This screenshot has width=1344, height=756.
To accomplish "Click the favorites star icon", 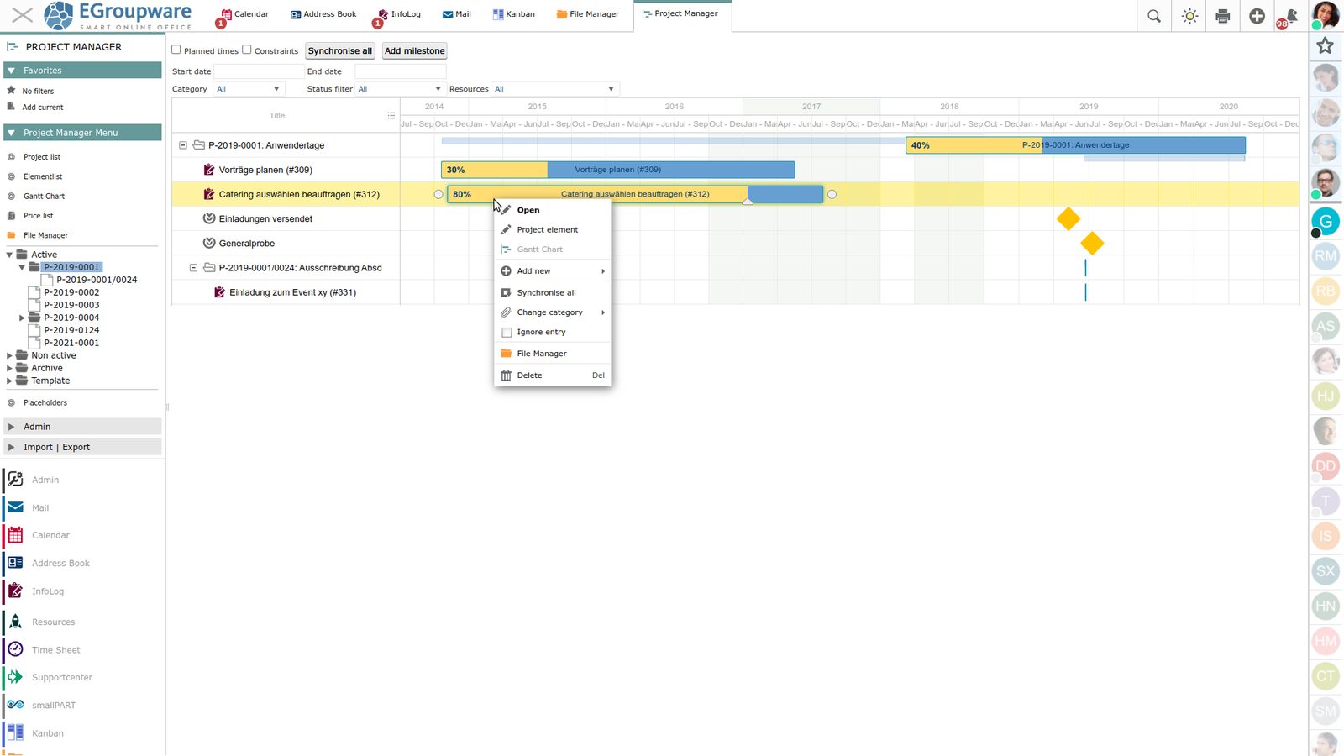I will pyautogui.click(x=1326, y=45).
